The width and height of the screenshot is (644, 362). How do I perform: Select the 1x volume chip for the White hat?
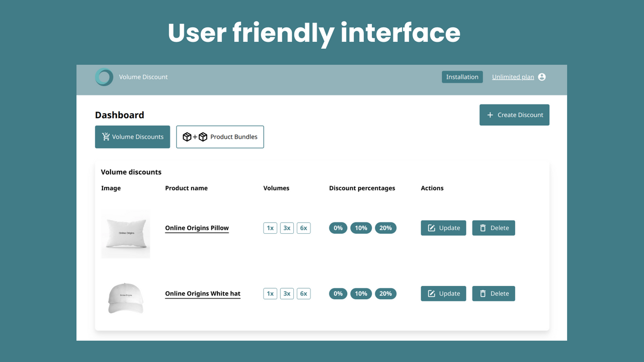270,293
